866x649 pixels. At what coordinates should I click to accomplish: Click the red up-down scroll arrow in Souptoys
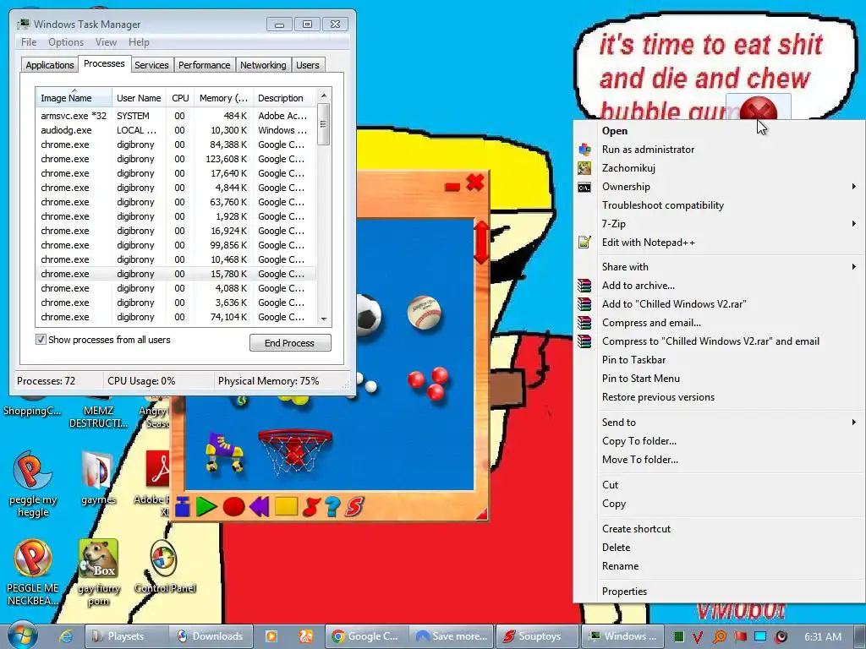pos(481,243)
